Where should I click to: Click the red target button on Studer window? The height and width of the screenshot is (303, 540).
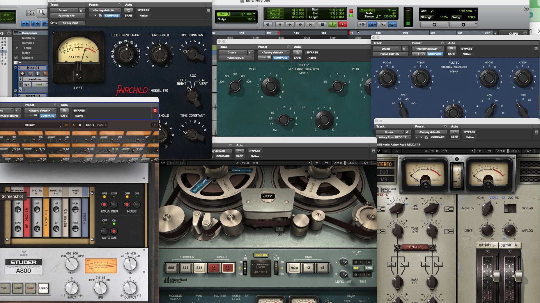tap(155, 111)
